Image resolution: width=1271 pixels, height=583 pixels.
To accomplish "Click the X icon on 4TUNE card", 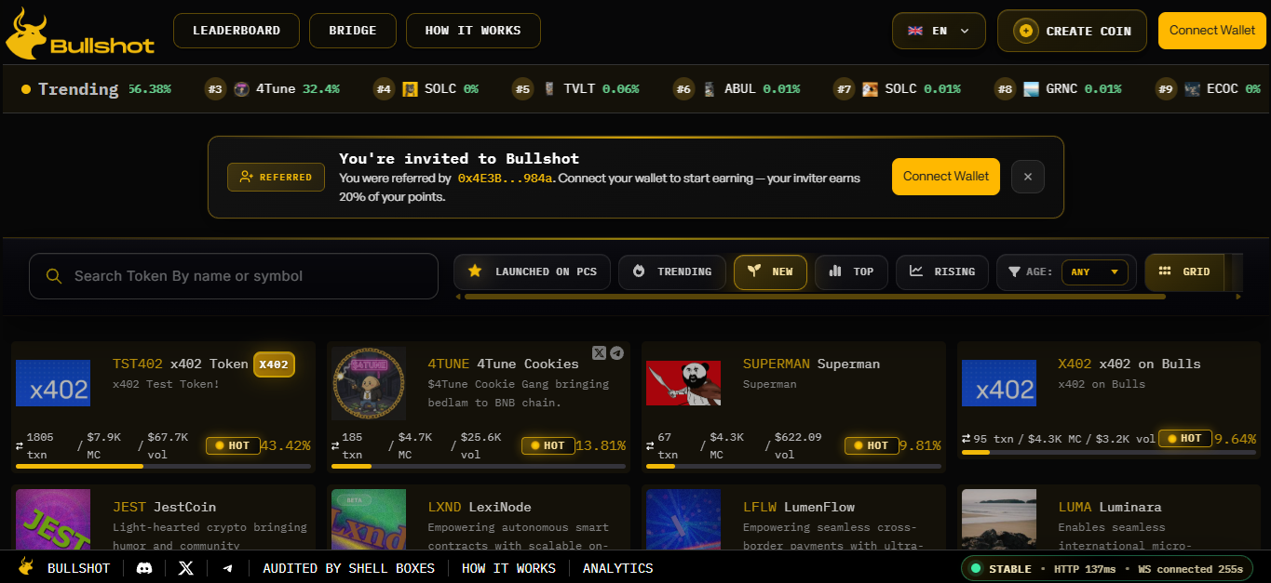I will pyautogui.click(x=599, y=352).
